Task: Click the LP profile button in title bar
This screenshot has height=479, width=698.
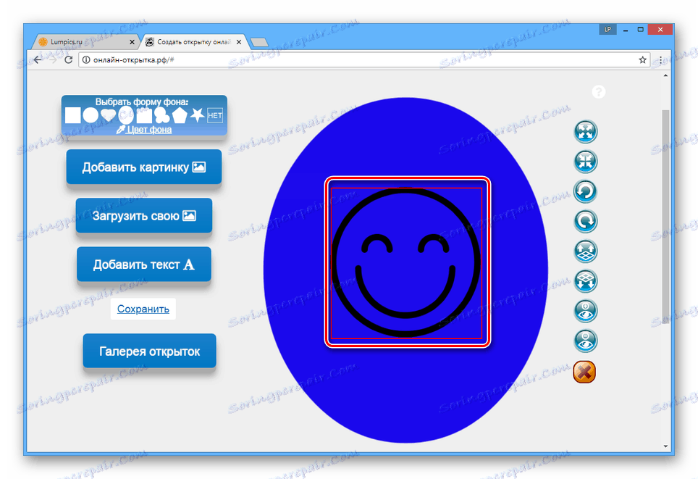Action: (607, 30)
